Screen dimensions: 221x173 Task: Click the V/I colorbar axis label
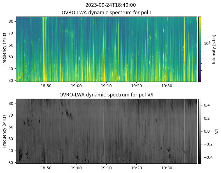(216, 131)
